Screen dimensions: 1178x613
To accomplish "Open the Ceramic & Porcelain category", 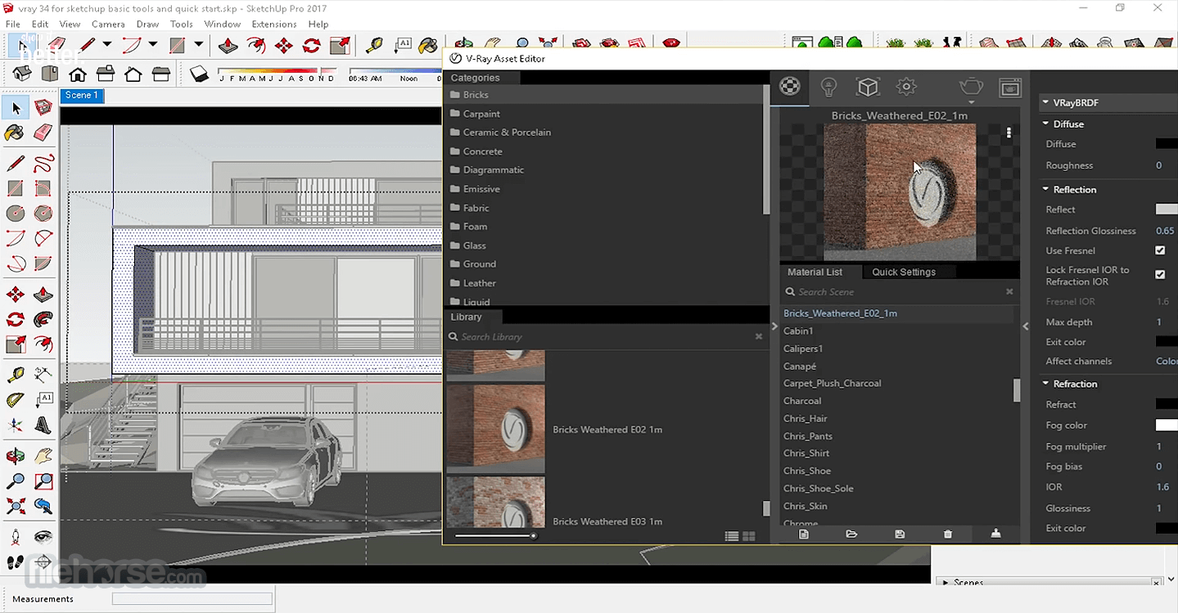I will pos(507,132).
